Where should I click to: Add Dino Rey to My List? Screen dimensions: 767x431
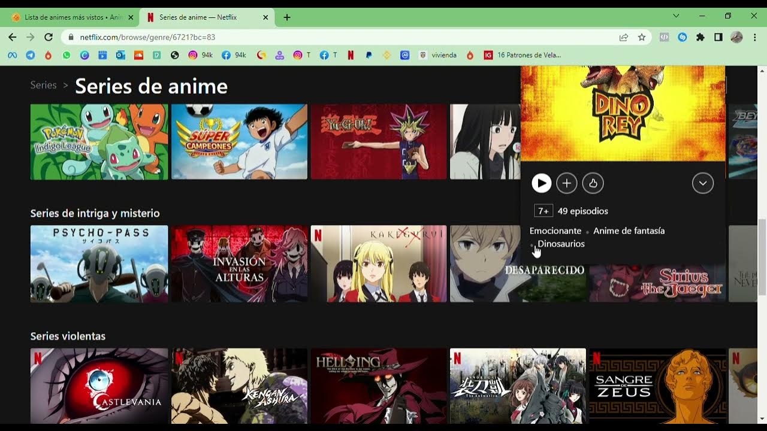coord(567,183)
